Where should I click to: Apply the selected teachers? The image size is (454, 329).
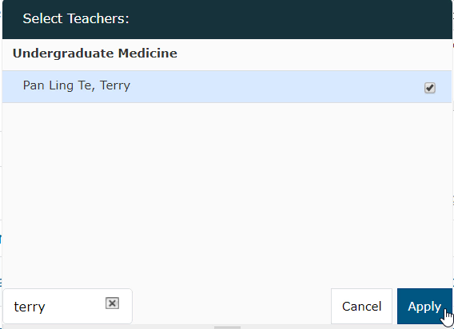(424, 306)
